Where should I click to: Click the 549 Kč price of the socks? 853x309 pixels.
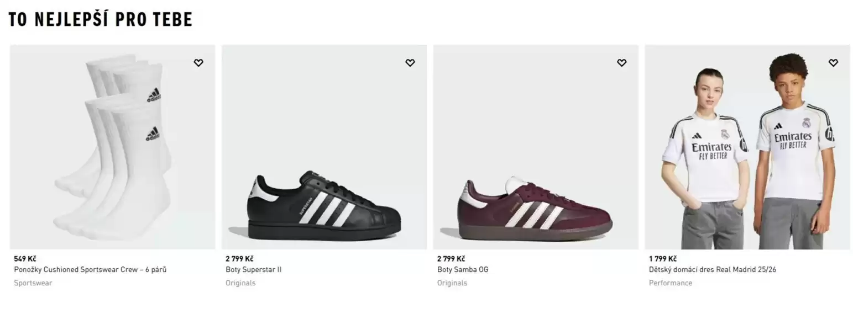click(x=25, y=259)
